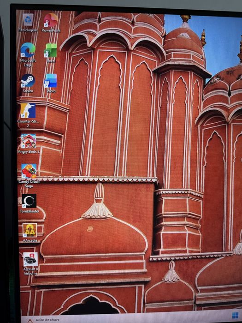Open the Windows Start button on taskbar

pos(235,315)
